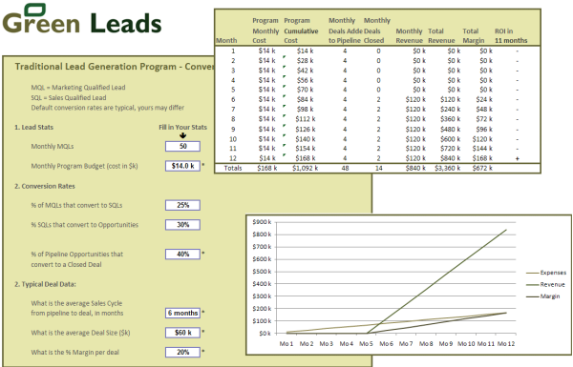Viewport: 573px width, 367px height.
Task: Select total revenue cell '$240 k'
Action: (x=450, y=109)
